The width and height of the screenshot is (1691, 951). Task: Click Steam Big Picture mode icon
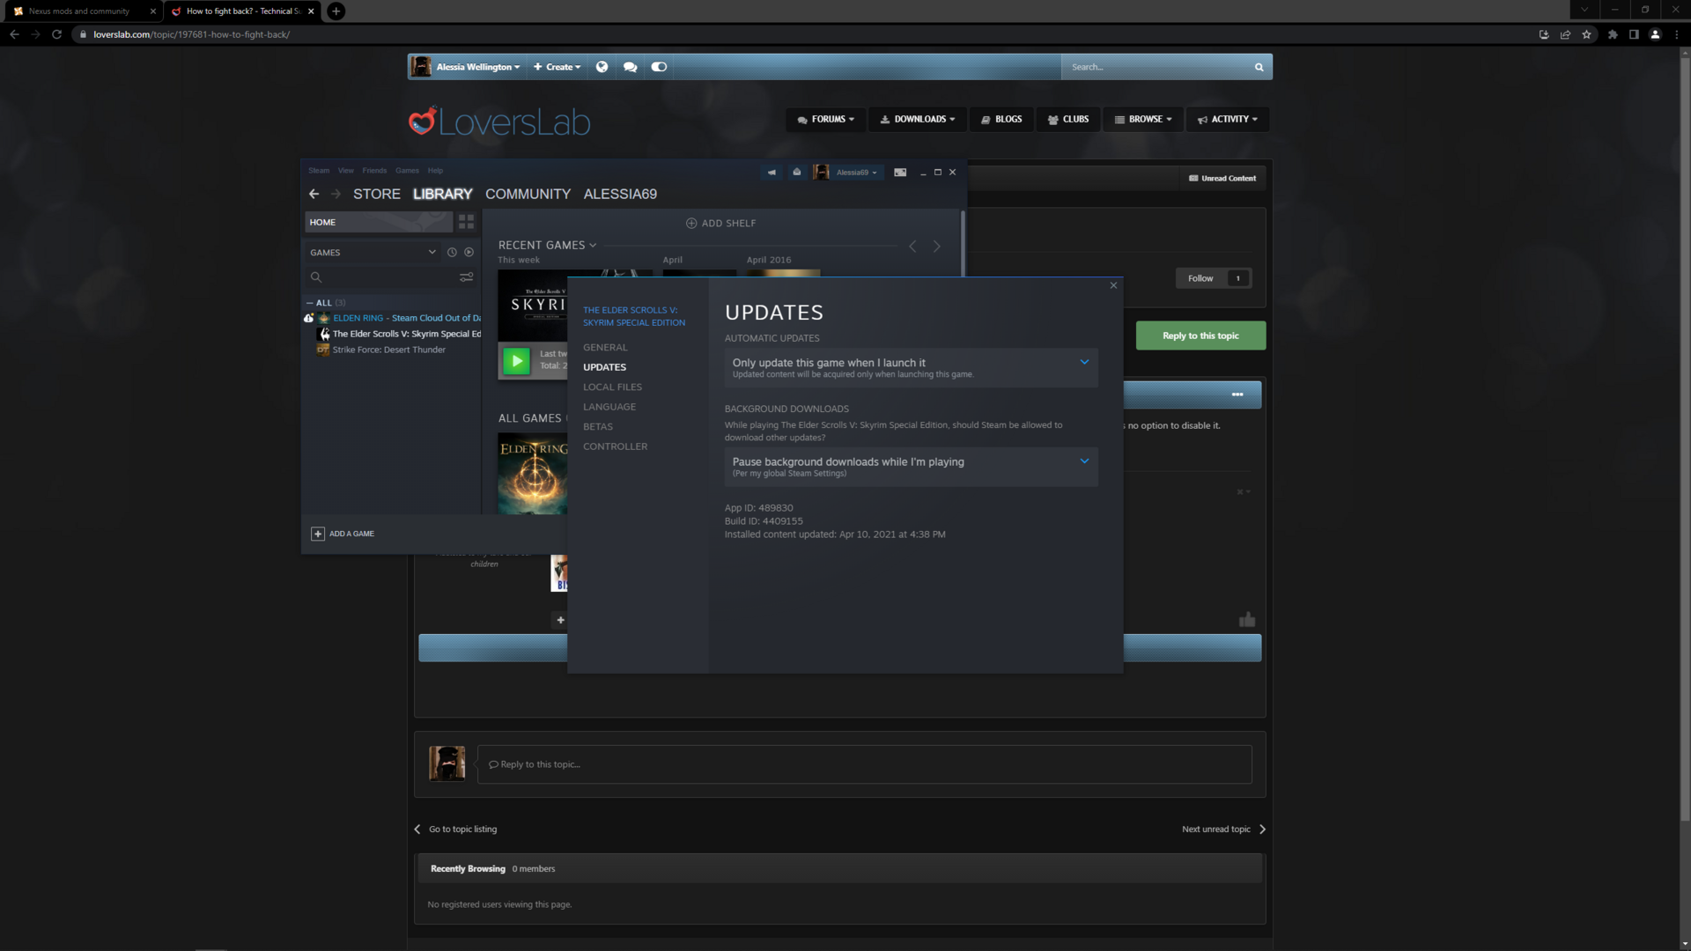(900, 173)
